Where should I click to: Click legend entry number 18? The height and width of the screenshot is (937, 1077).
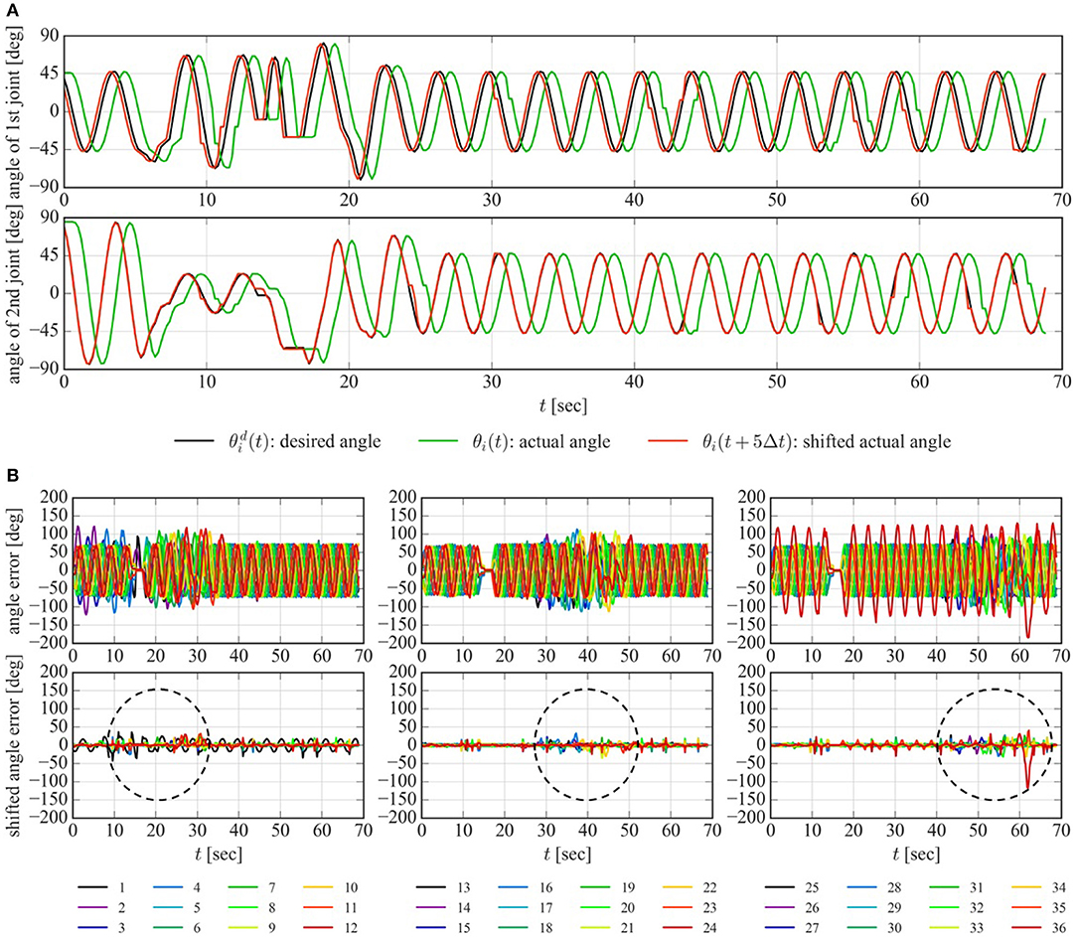546,927
